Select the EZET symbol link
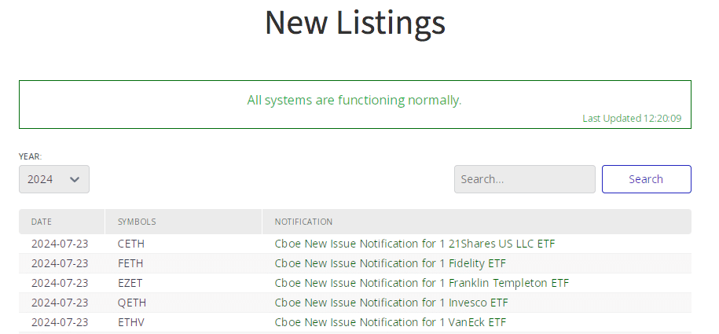The width and height of the screenshot is (719, 334). [130, 283]
